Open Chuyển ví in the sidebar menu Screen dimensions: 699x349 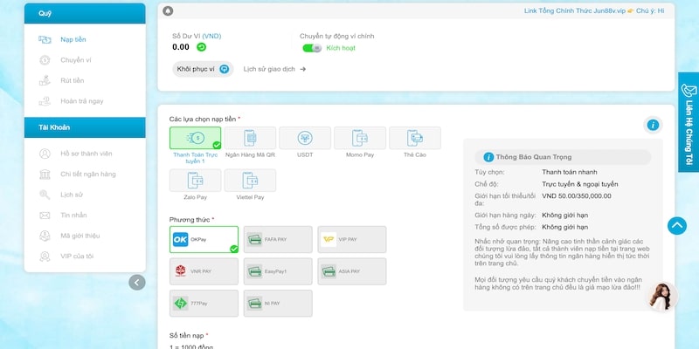tap(75, 60)
